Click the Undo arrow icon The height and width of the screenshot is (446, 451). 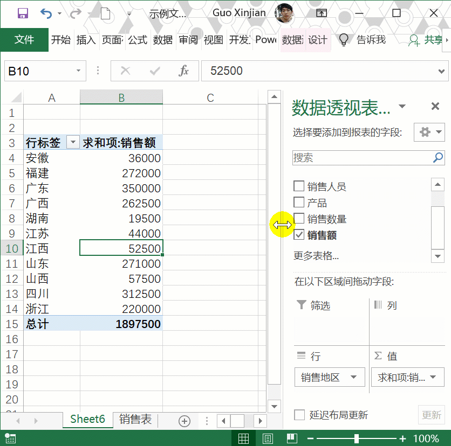(46, 13)
